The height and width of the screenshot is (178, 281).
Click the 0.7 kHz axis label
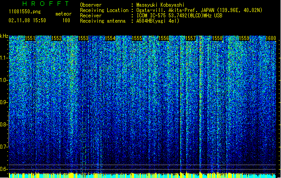click(4, 147)
